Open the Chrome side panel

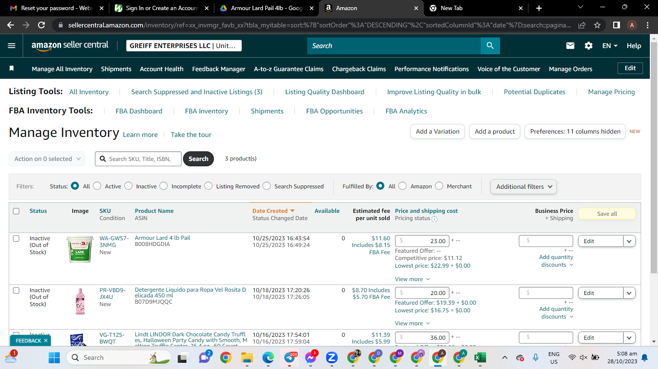click(x=616, y=25)
